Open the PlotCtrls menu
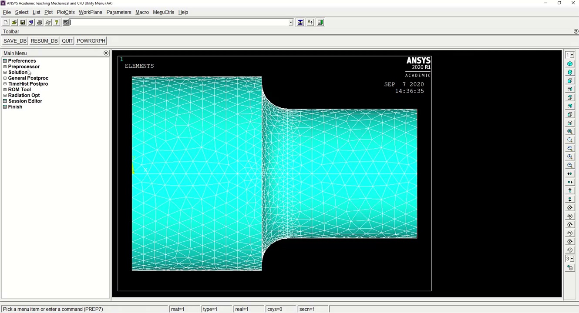Viewport: 579px width, 313px height. [x=65, y=12]
